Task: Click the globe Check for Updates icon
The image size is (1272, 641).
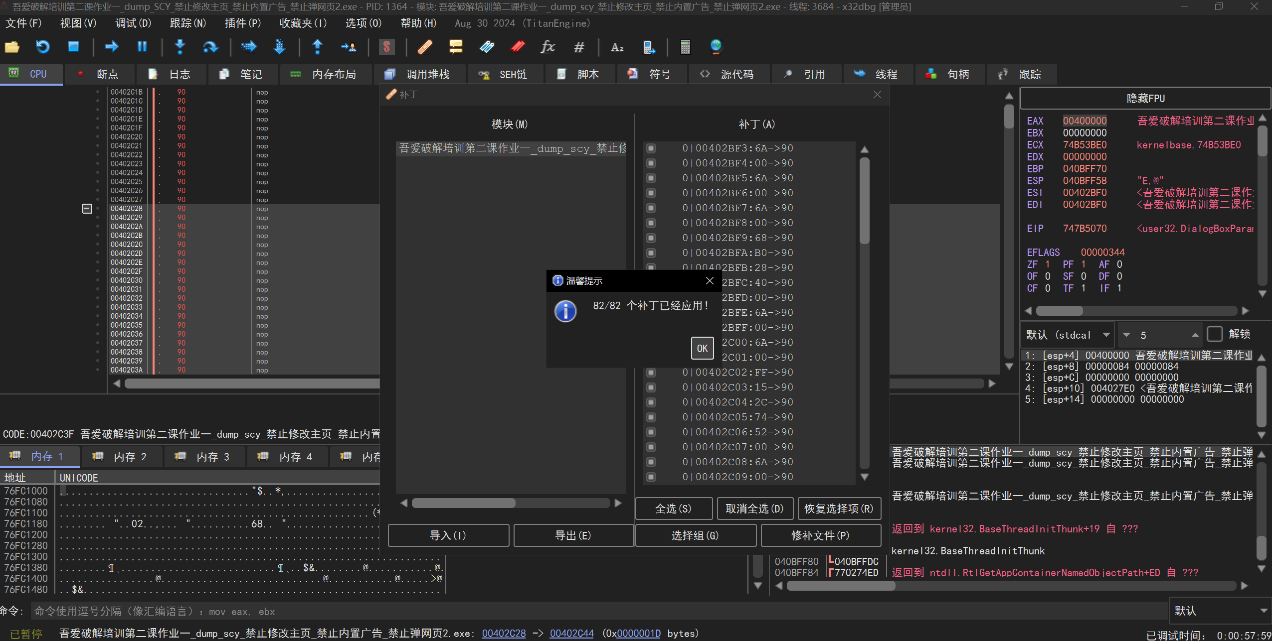Action: point(716,47)
